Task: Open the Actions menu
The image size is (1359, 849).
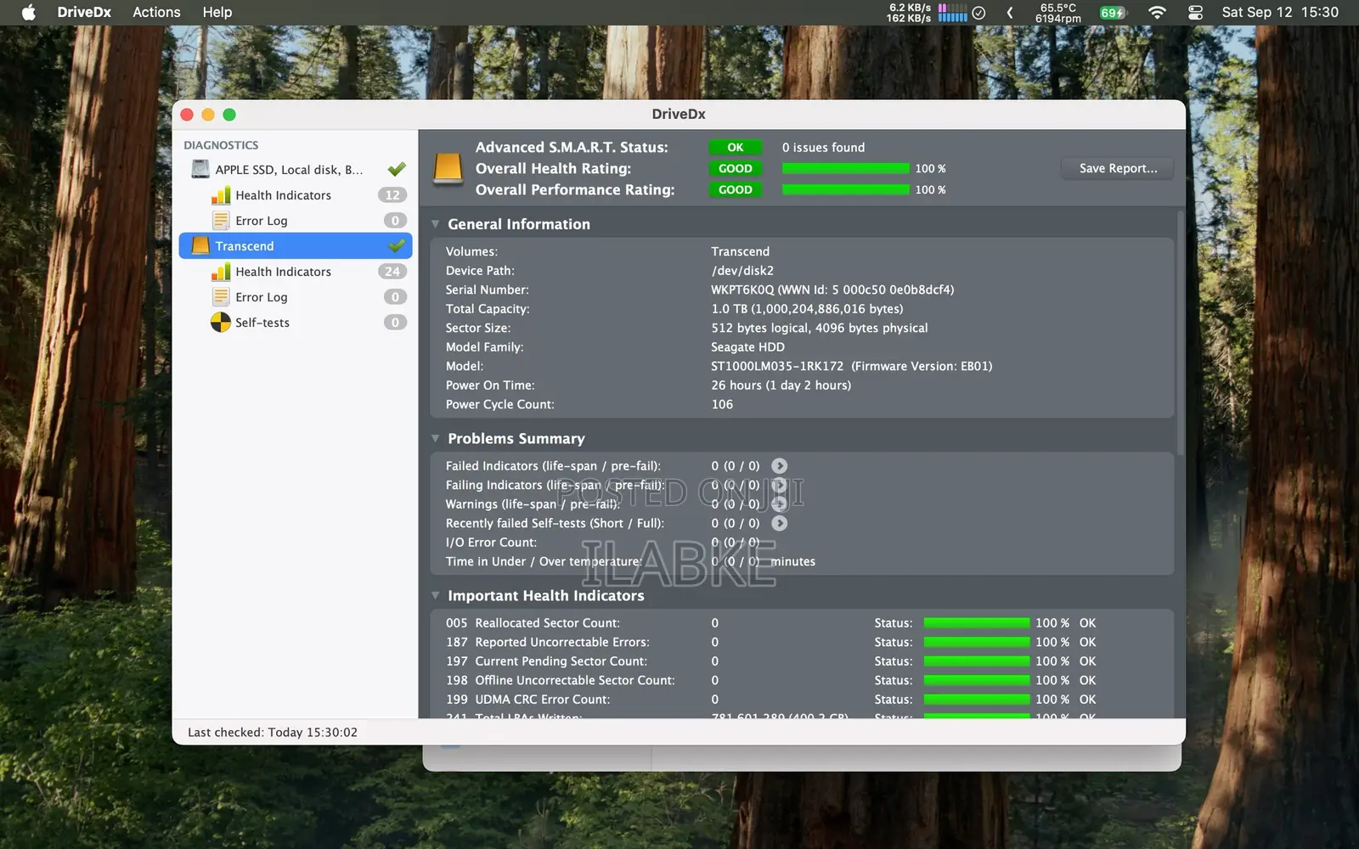Action: pos(156,12)
